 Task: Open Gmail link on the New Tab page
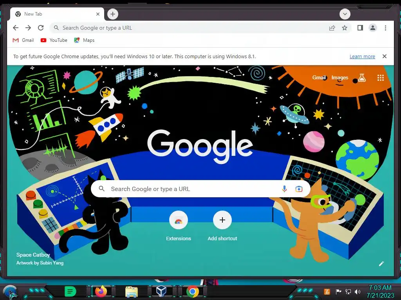[x=319, y=78]
